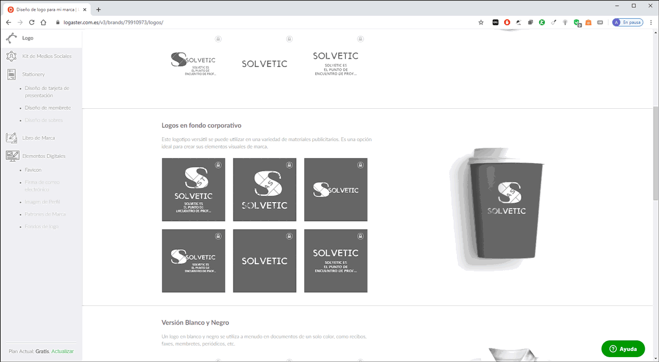Open Favicon sub-item
Viewport: 659px width, 362px height.
[33, 170]
